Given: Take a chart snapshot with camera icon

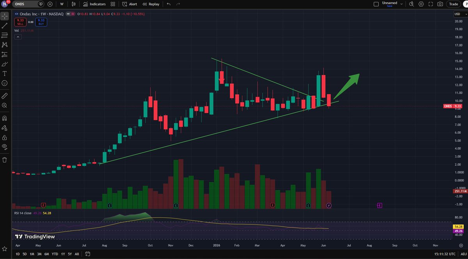Looking at the screenshot, I should pos(440,4).
